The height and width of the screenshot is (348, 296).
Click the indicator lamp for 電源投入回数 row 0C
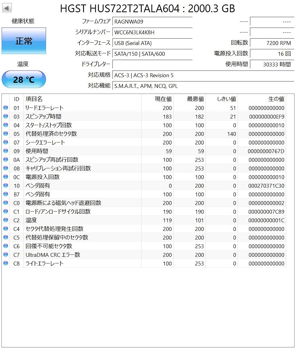click(6, 177)
